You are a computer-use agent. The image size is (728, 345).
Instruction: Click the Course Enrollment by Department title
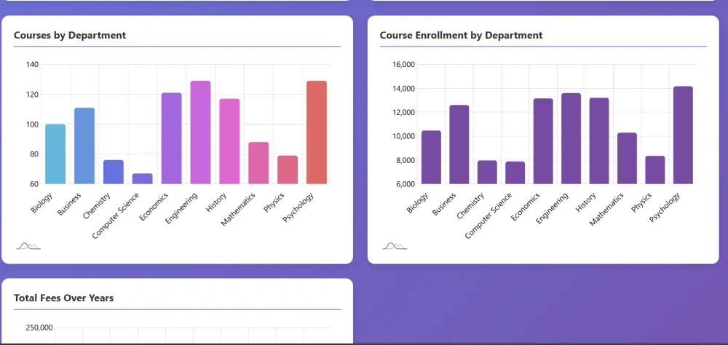pos(461,35)
